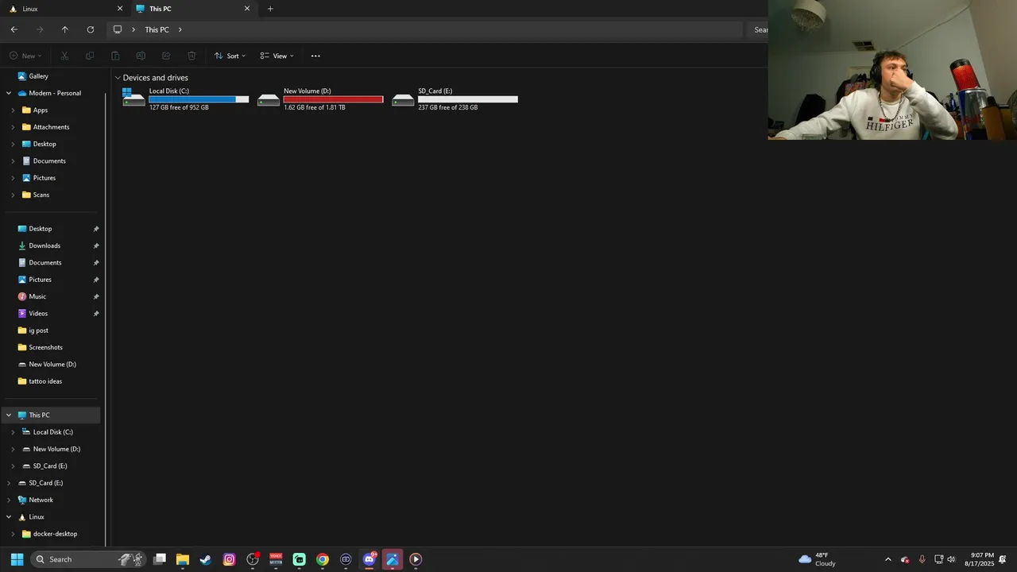Select OneDrive Pictures in the tree
This screenshot has width=1017, height=572.
[x=44, y=178]
